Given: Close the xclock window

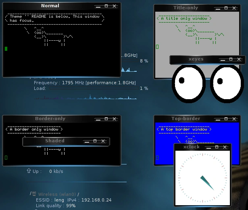Looking at the screenshot, I should tap(225, 147).
